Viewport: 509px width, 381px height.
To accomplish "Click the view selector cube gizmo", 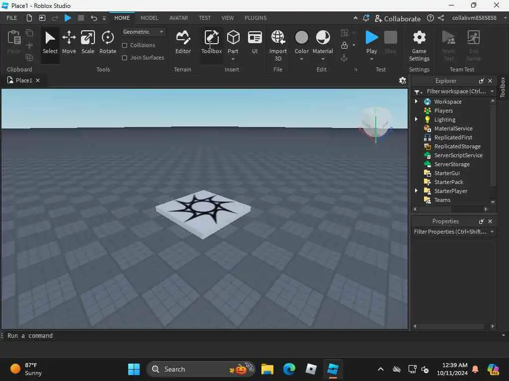I will [376, 125].
